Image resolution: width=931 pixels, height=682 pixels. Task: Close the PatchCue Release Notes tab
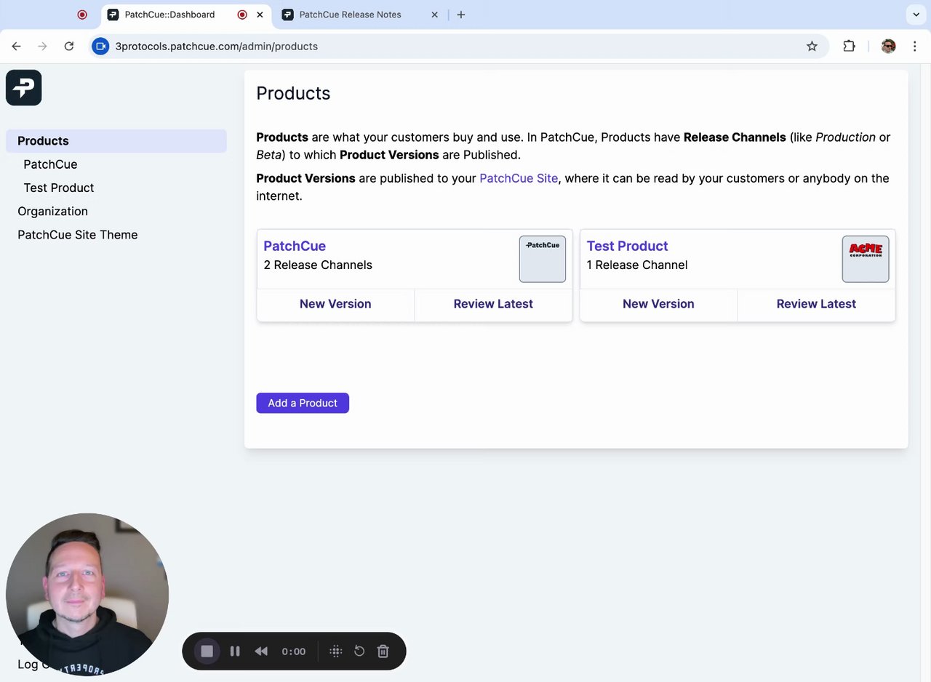(x=434, y=15)
